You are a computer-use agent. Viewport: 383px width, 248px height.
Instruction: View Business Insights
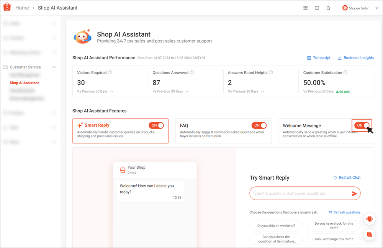pos(356,57)
